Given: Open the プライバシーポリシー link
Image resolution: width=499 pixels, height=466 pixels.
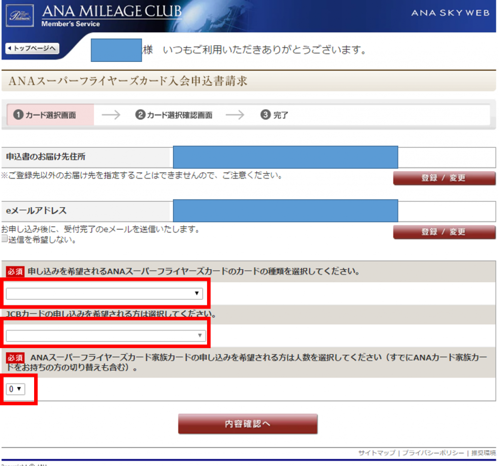Looking at the screenshot, I should [x=433, y=453].
